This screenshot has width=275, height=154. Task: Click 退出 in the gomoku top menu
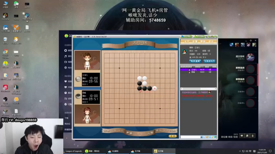point(211,41)
